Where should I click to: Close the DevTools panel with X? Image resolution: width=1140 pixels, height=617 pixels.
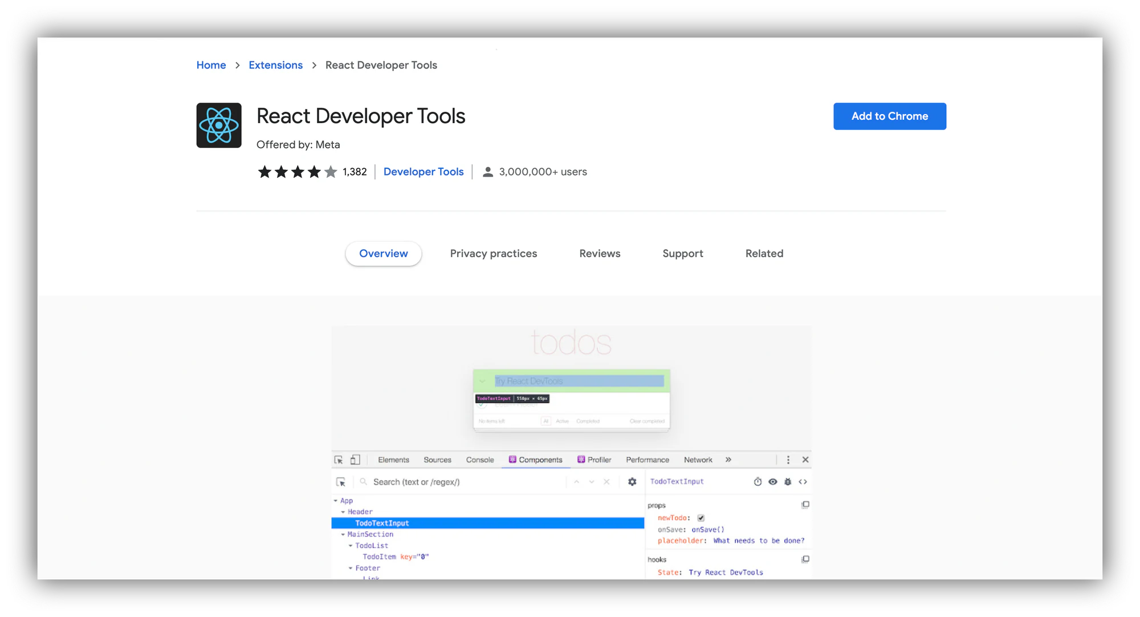point(805,460)
